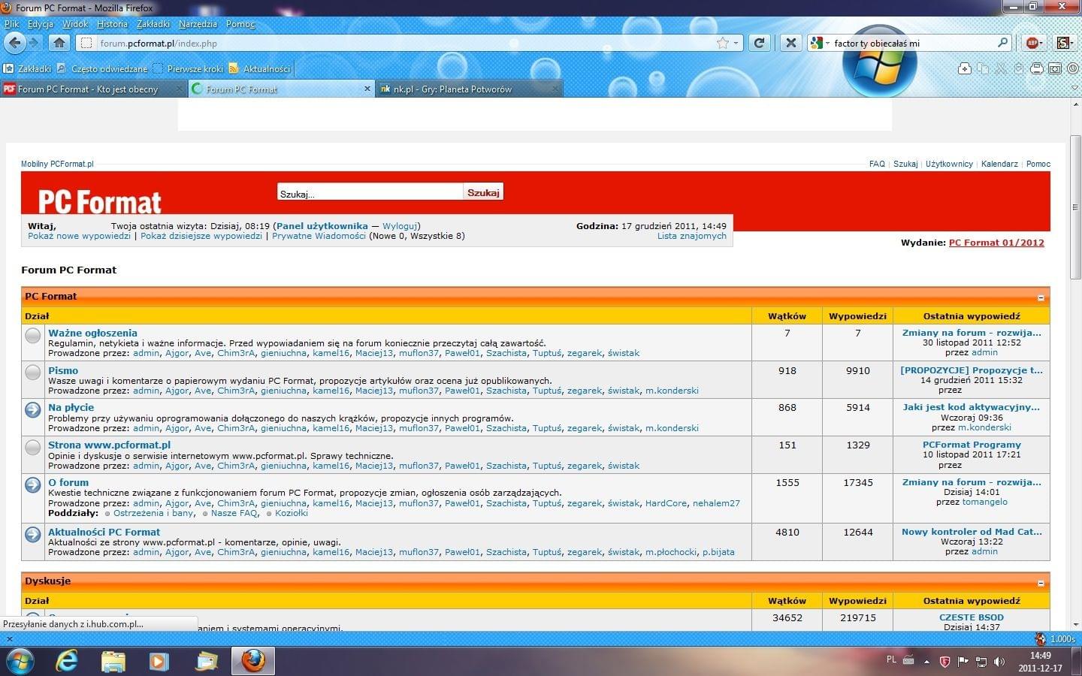This screenshot has height=676, width=1082.
Task: Open the NoScript S toolbar icon
Action: pos(1063,43)
